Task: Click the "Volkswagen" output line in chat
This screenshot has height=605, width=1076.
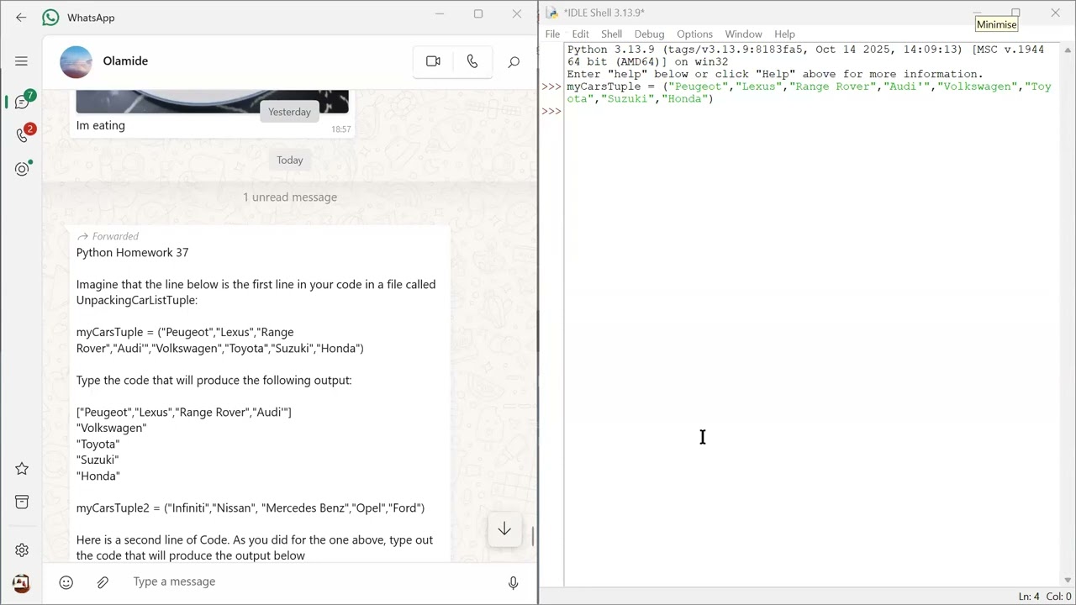Action: [111, 428]
